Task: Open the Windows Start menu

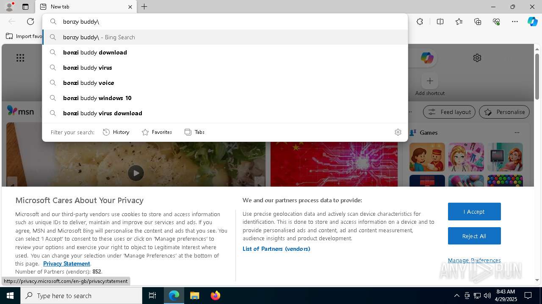Action: pyautogui.click(x=10, y=296)
